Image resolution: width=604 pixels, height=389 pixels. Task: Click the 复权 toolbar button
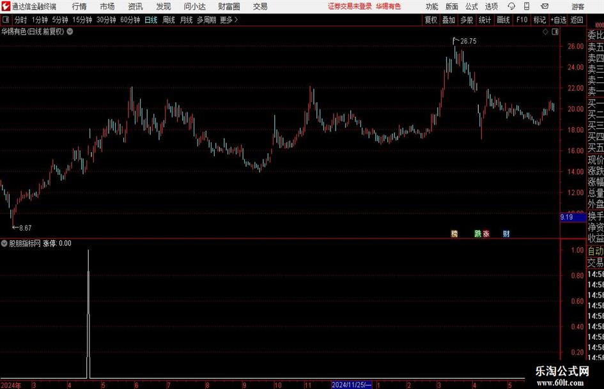point(431,20)
